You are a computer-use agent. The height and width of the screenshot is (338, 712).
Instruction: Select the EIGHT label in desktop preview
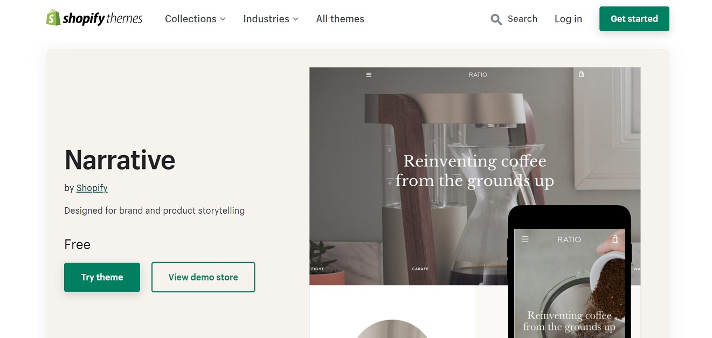click(317, 269)
